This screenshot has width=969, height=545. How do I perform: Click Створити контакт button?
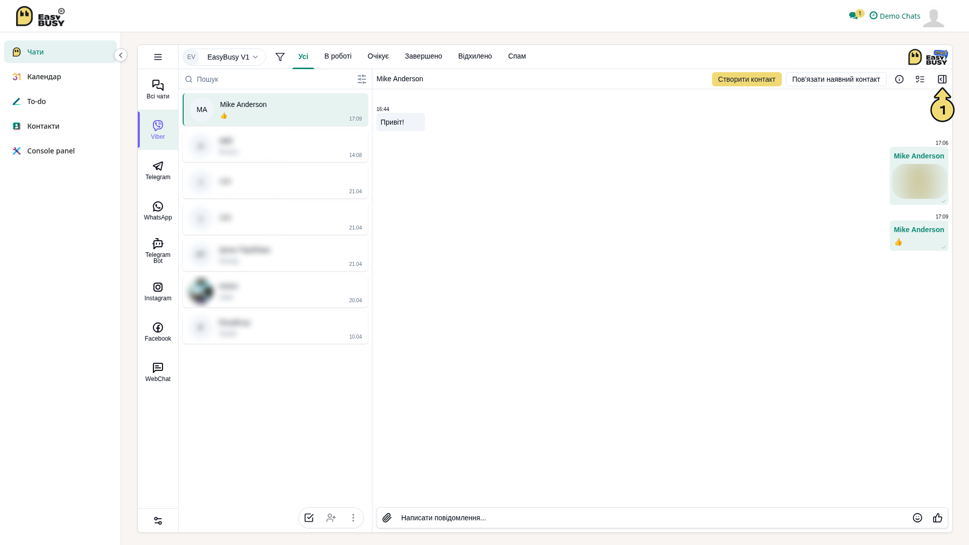point(747,79)
